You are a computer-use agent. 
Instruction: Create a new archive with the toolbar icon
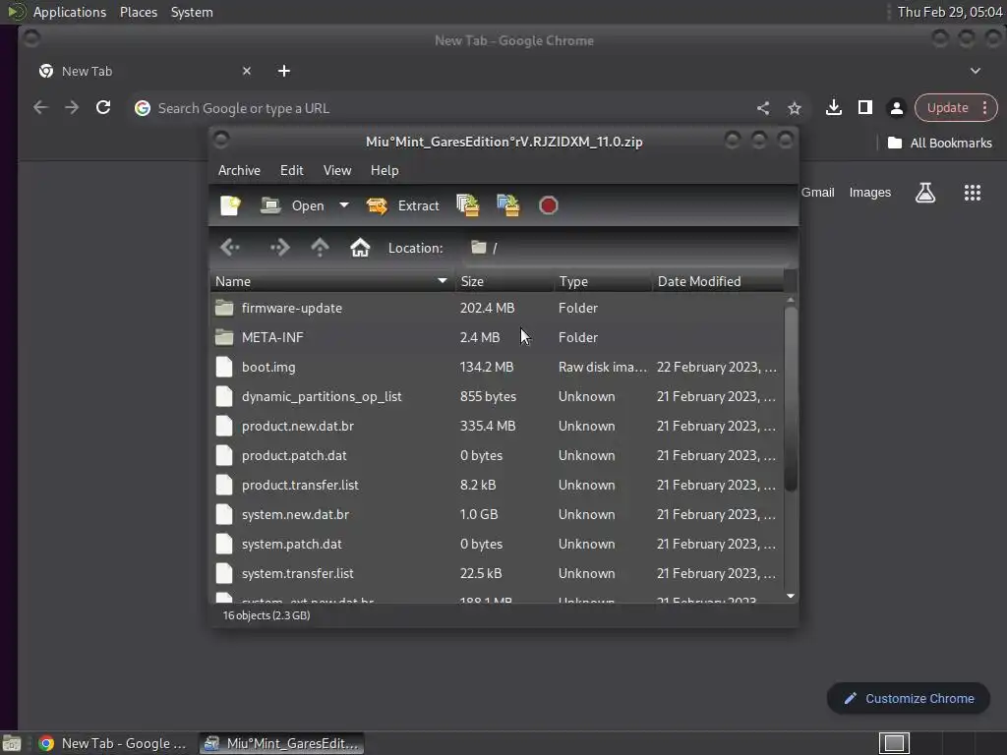click(230, 205)
